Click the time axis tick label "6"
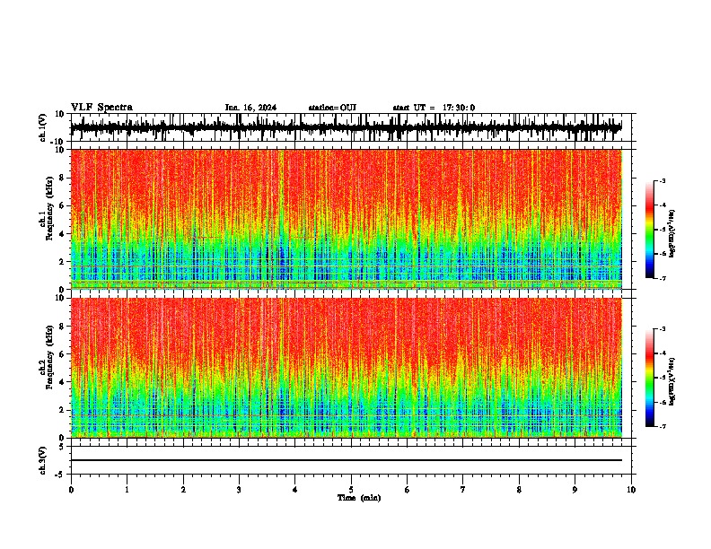The height and width of the screenshot is (549, 711). pos(407,490)
